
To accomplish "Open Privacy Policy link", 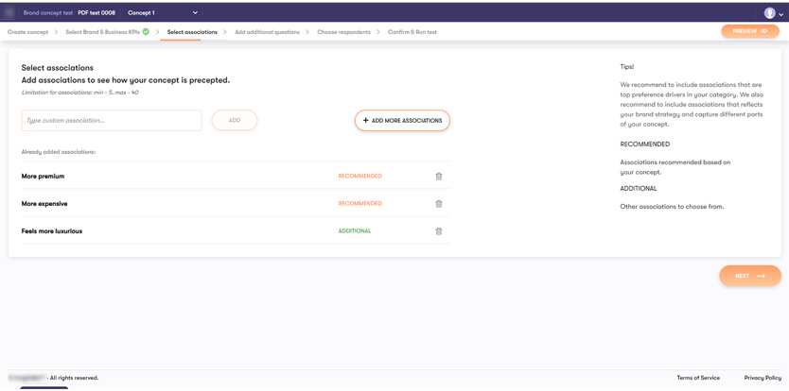I will pos(762,378).
